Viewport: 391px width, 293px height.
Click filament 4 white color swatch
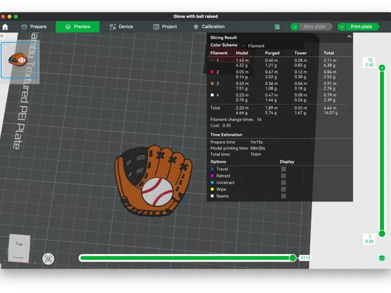tap(212, 95)
